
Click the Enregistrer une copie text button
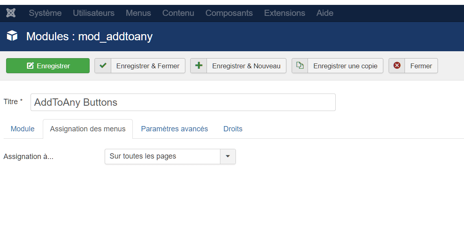click(x=345, y=65)
